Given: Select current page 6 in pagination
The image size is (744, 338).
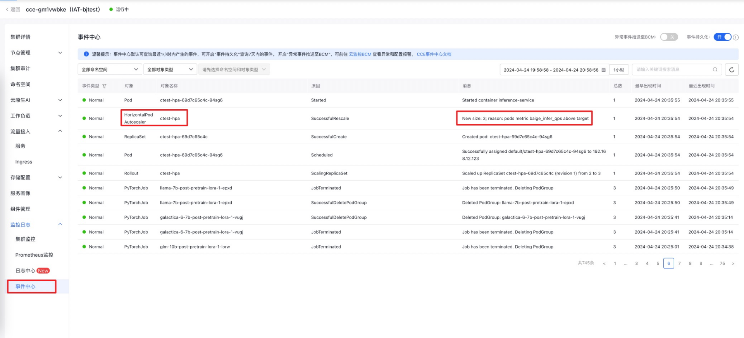Looking at the screenshot, I should pos(669,264).
